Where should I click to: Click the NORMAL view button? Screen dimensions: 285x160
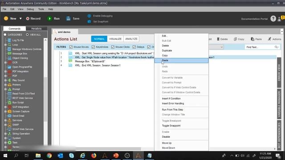click(99, 39)
